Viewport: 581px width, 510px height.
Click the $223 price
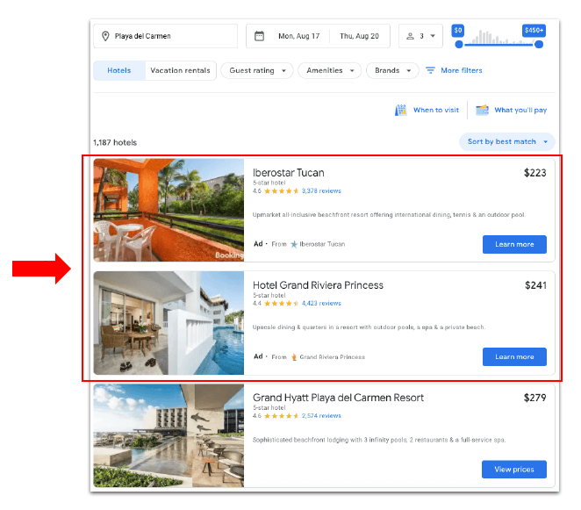point(534,173)
